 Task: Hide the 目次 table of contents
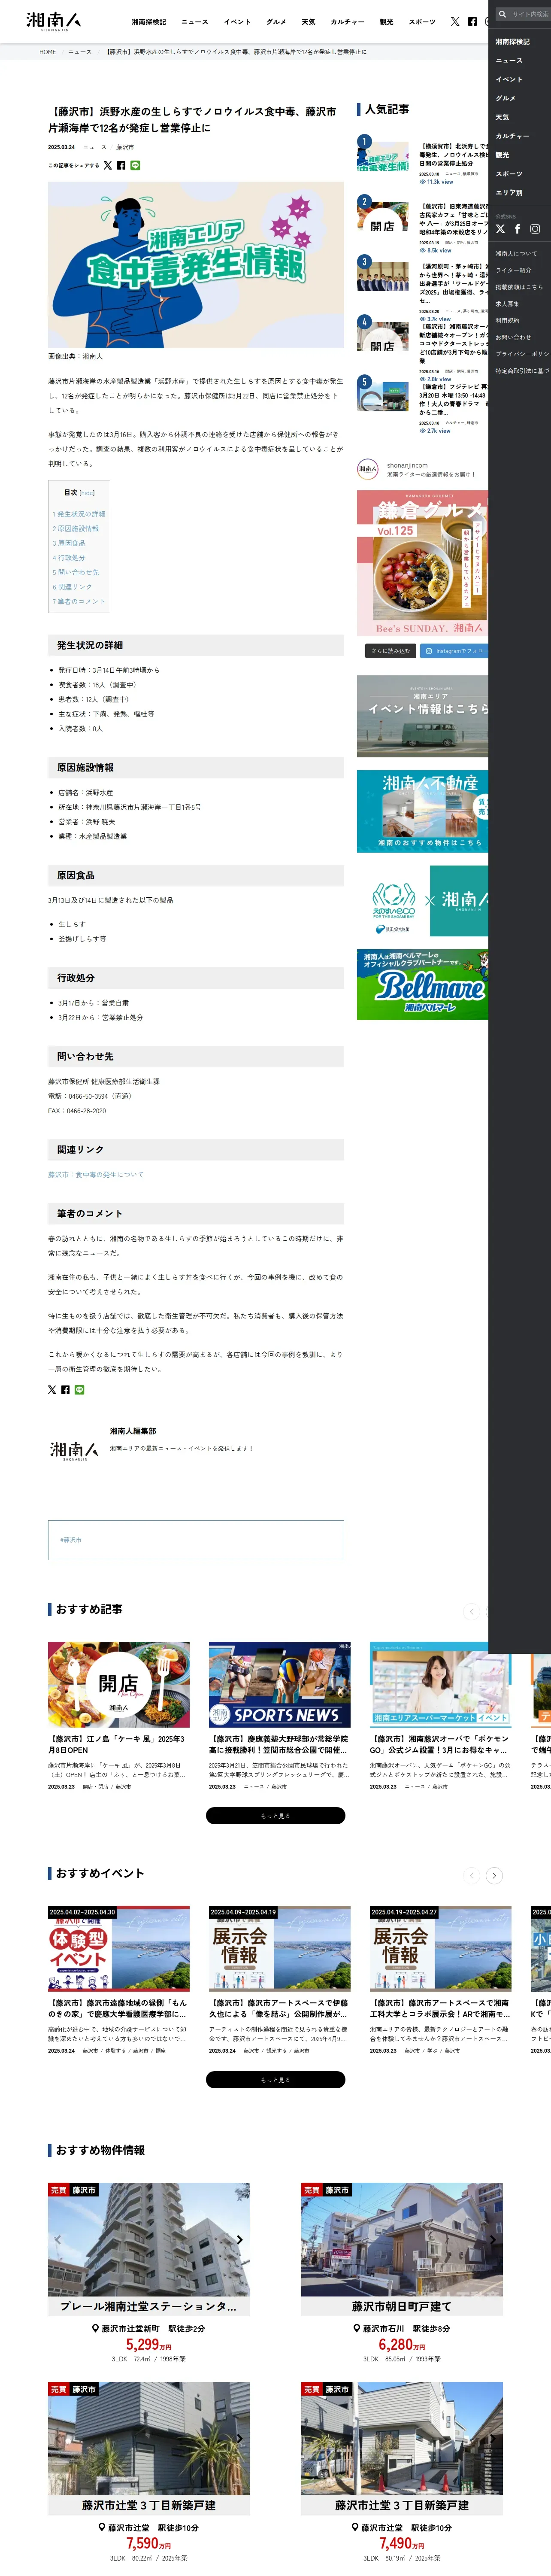tap(87, 493)
